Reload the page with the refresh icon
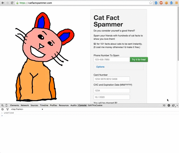This screenshot has height=153, width=179. point(12,3)
